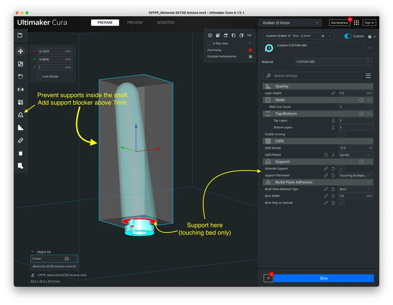
Task: Collapse the Support settings section
Action: coord(318,162)
